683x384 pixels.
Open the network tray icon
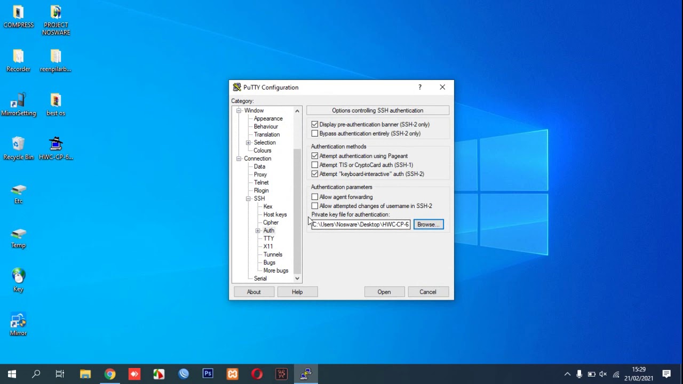616,374
